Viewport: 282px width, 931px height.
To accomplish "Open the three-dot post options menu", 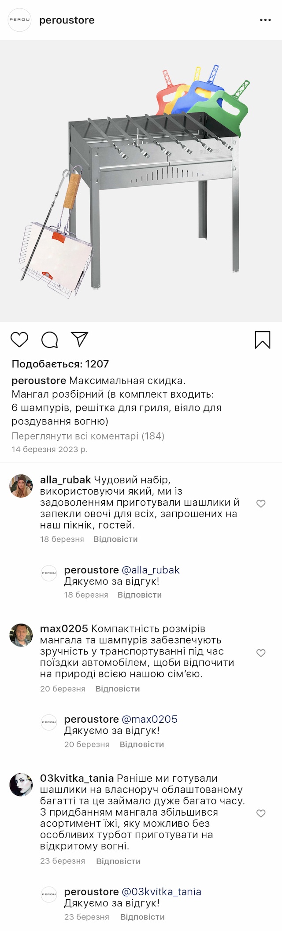I will (265, 20).
